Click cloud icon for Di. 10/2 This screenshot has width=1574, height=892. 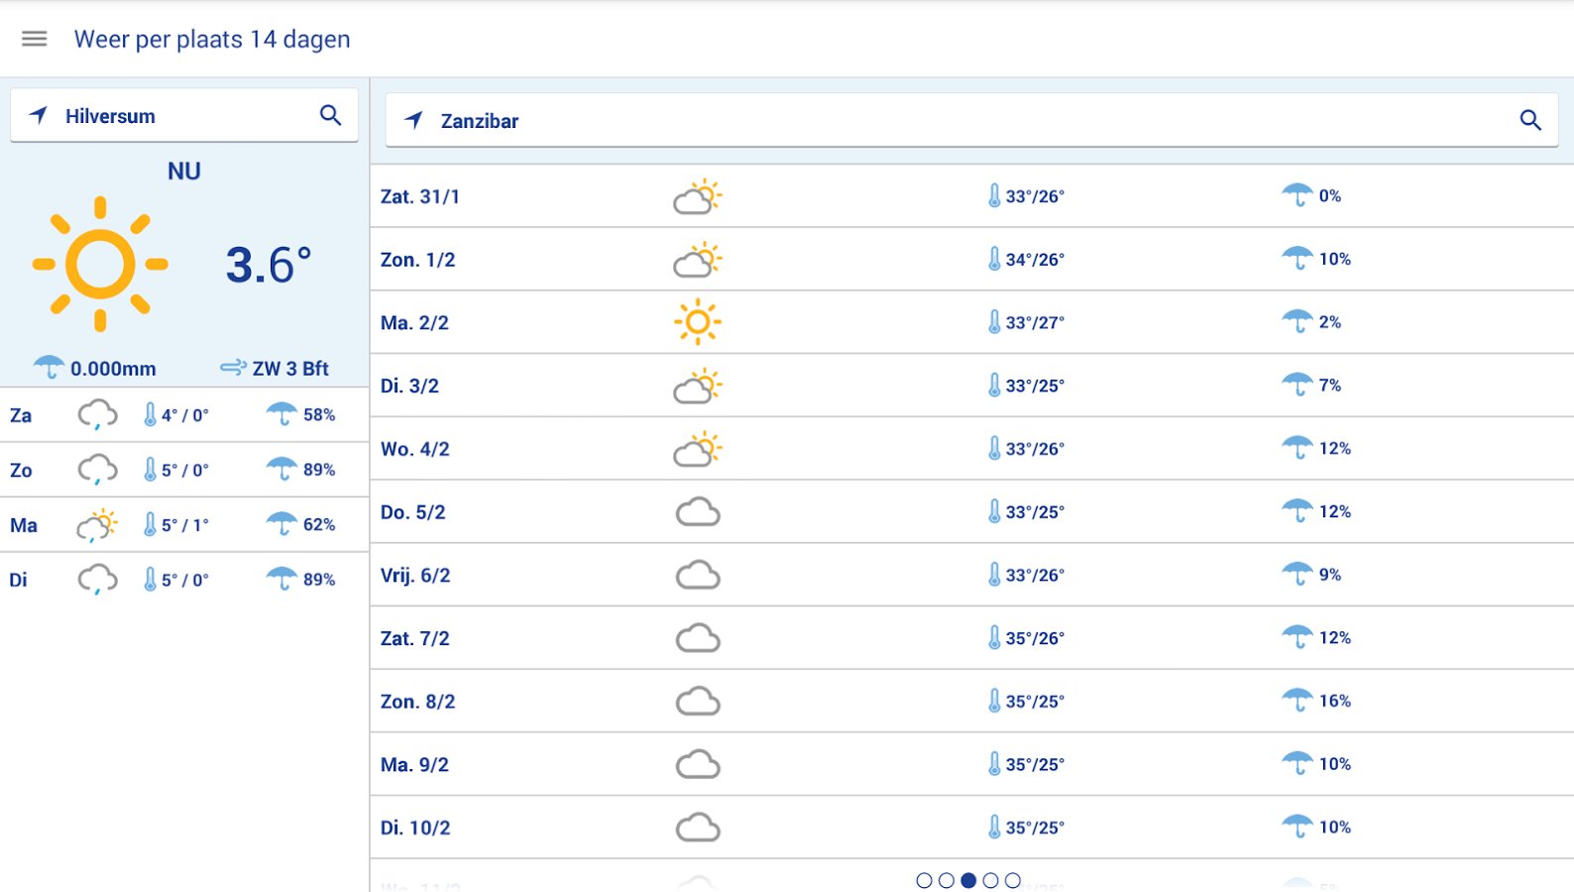698,828
